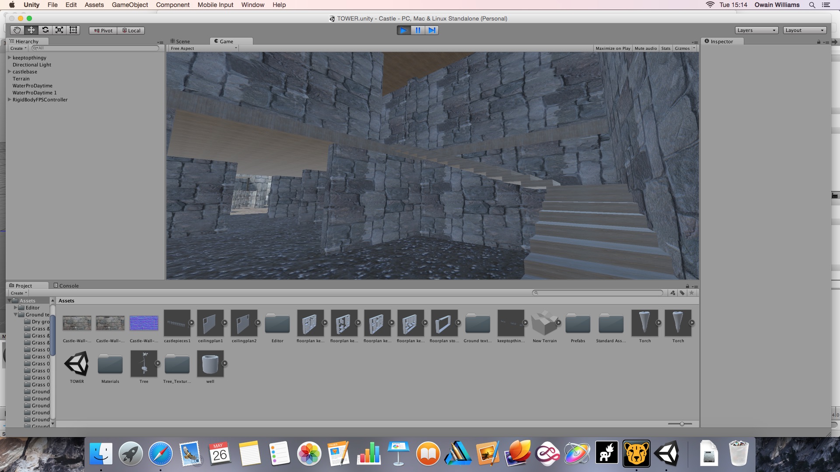Click the Step frame button
The height and width of the screenshot is (472, 840).
[x=432, y=30]
